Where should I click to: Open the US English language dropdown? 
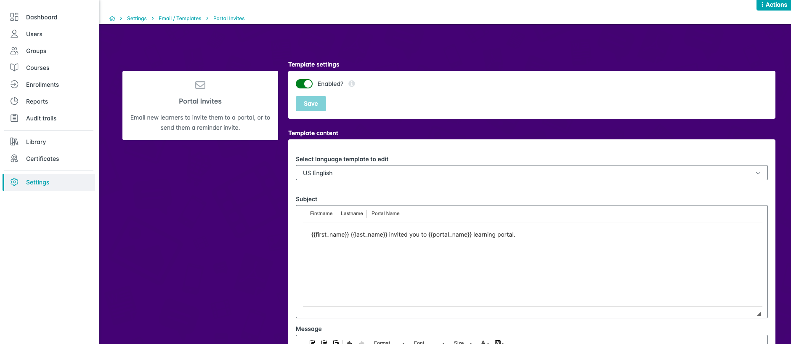[531, 173]
